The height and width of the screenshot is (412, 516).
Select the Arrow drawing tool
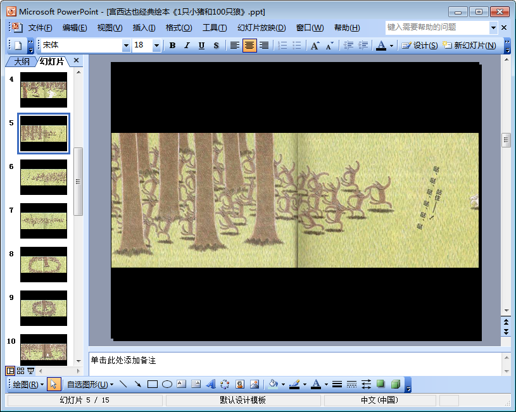click(x=138, y=384)
